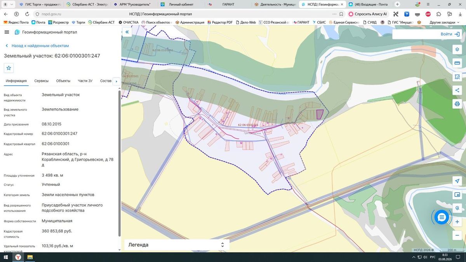Select the Информация tab
This screenshot has height=262, width=466.
point(16,81)
